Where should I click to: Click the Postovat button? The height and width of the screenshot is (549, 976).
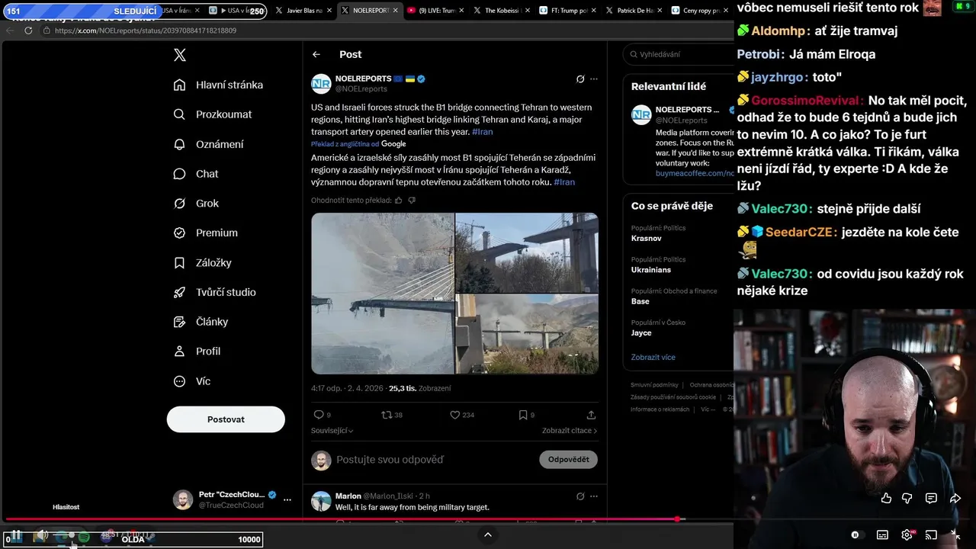[226, 419]
